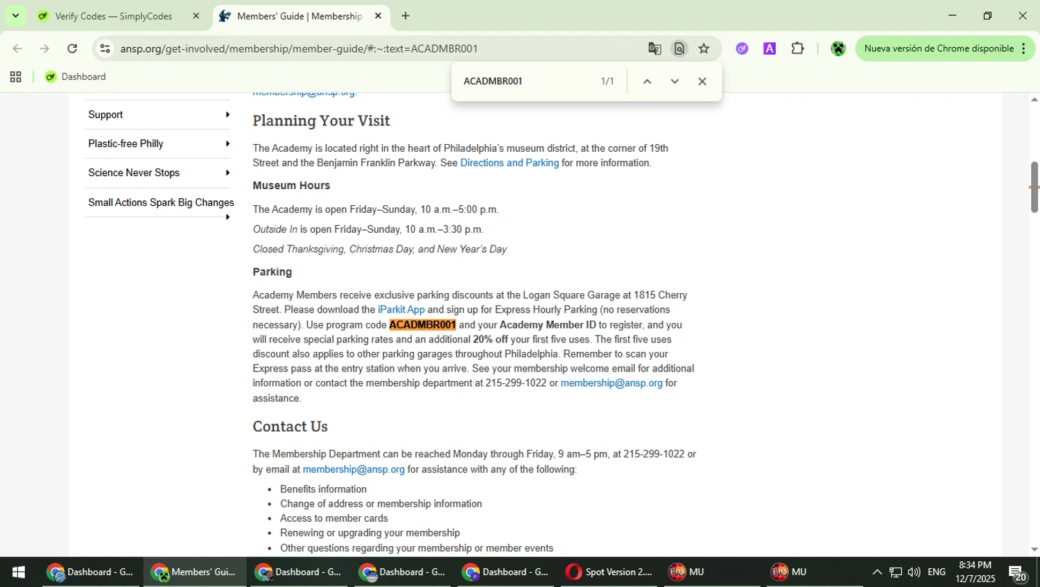Click the Planning Your Visit heading

pos(321,121)
